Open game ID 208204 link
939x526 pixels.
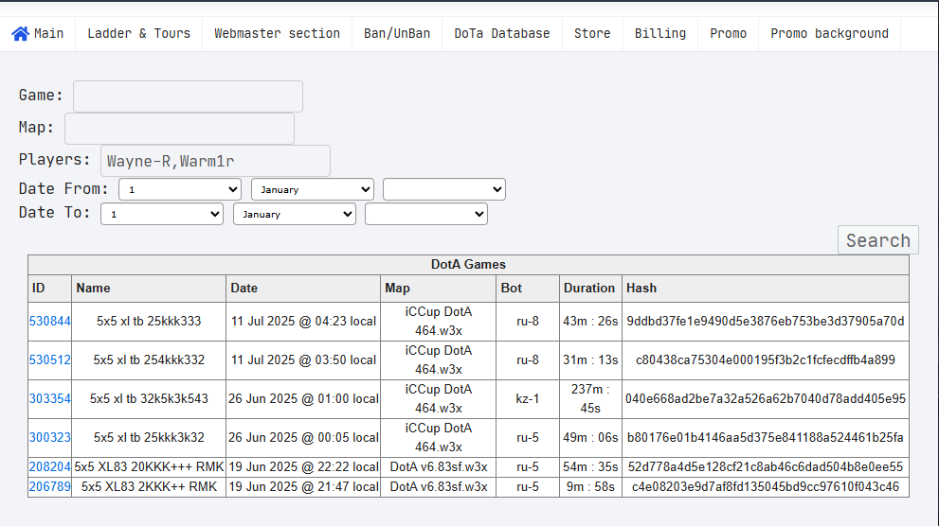[49, 466]
